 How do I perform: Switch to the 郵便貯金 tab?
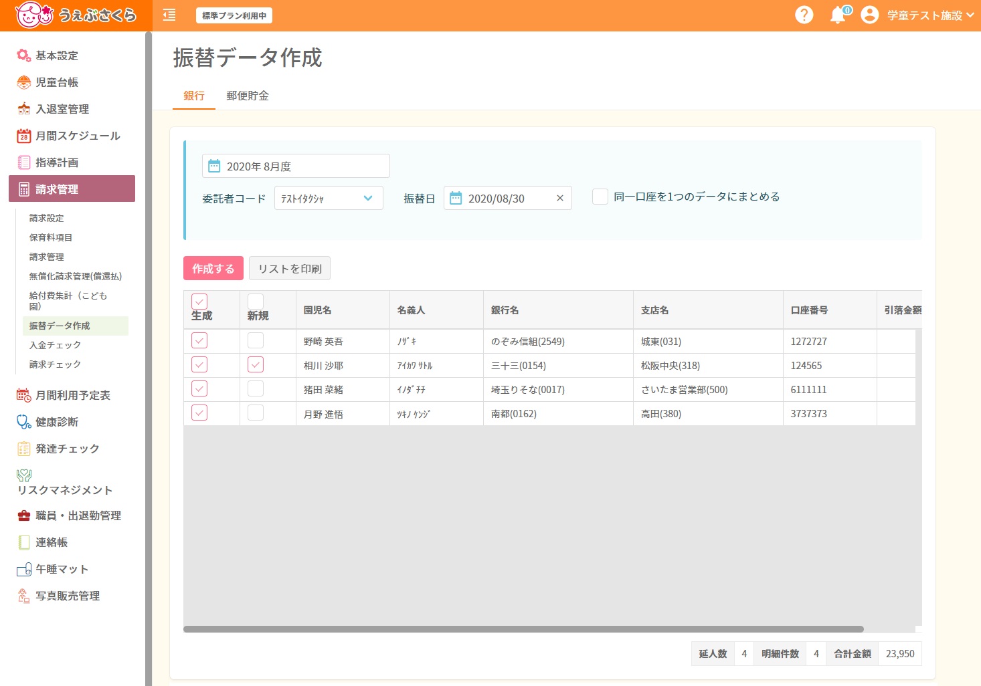tap(248, 96)
